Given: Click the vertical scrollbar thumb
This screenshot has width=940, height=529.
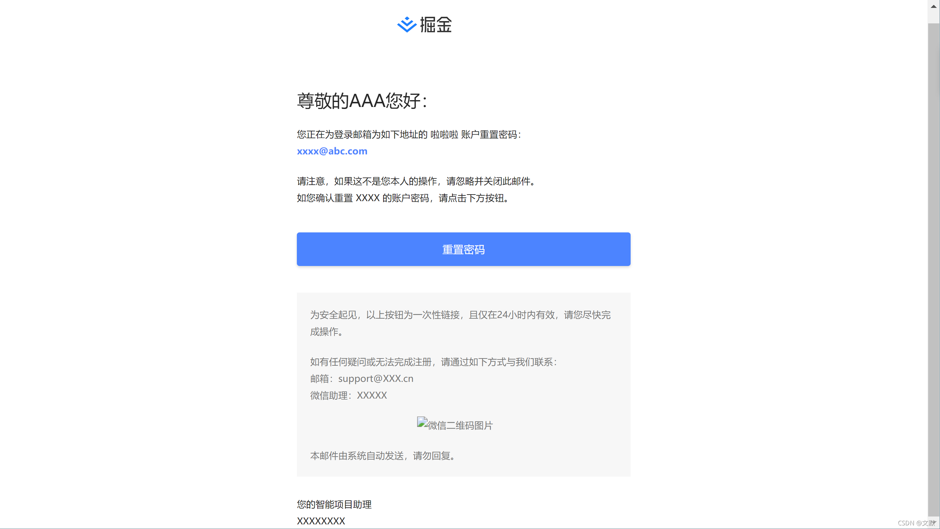Looking at the screenshot, I should tap(933, 270).
